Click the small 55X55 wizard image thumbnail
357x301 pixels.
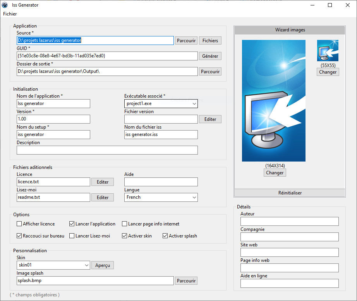click(x=328, y=51)
